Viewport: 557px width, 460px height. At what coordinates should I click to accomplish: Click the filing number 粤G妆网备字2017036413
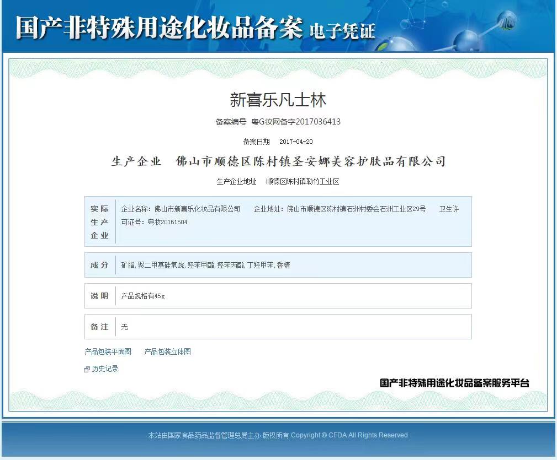[x=296, y=122]
